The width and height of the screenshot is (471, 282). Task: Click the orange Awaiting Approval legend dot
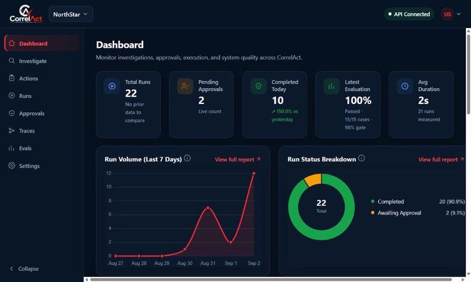pyautogui.click(x=372, y=213)
